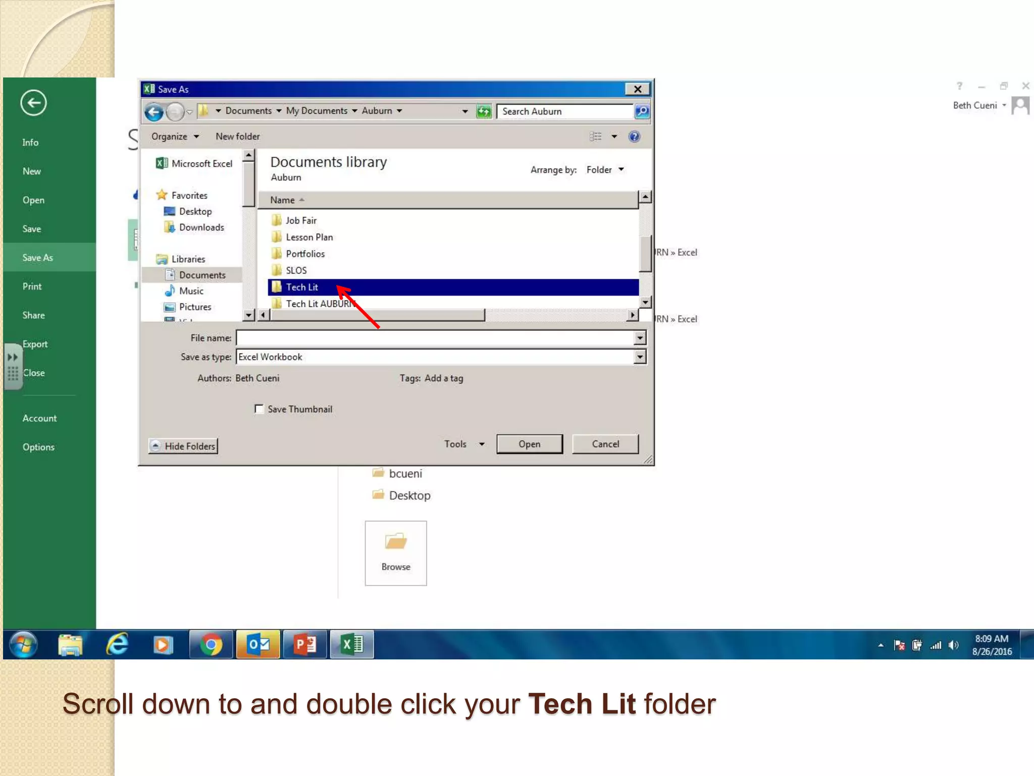Open File Explorer from taskbar
1034x776 pixels.
[70, 645]
